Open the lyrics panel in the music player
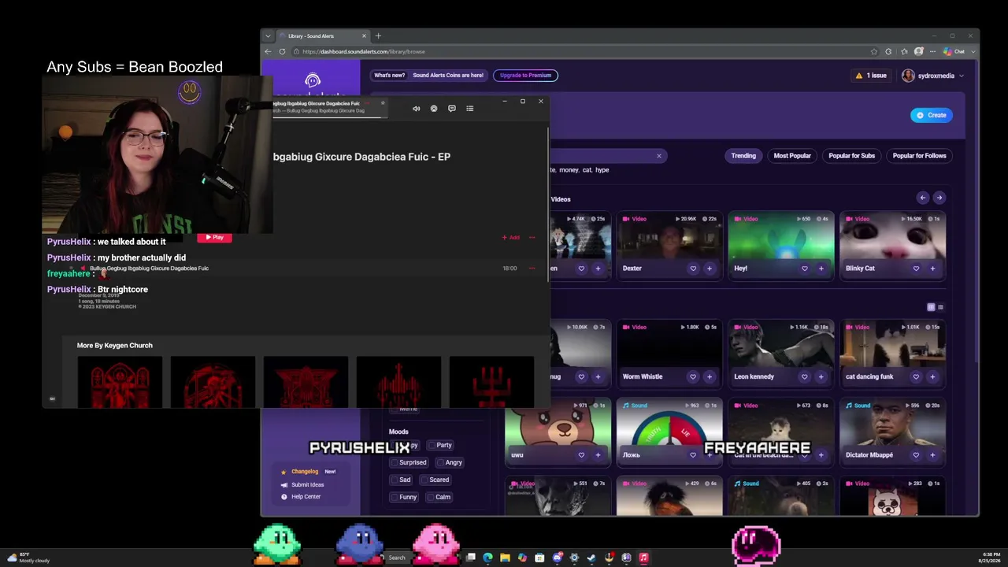1008x567 pixels. [x=451, y=109]
